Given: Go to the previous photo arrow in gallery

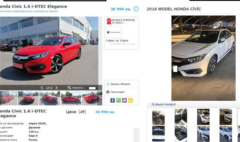Looking at the screenshot, I should pyautogui.click(x=42, y=88).
